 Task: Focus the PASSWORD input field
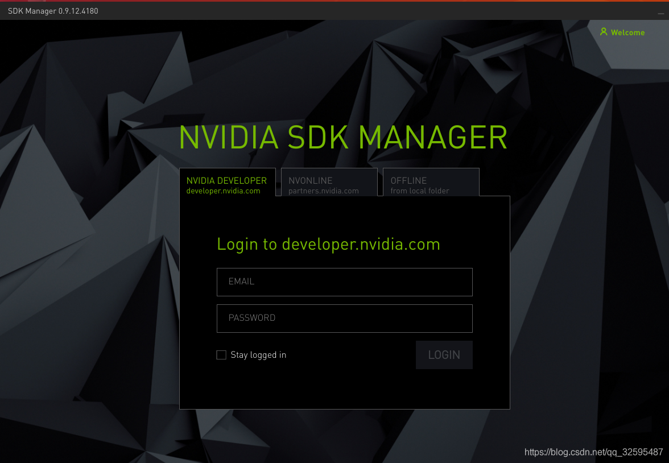click(344, 319)
